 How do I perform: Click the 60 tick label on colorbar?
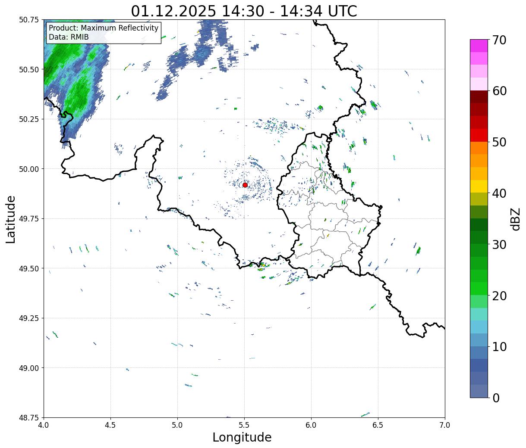click(500, 91)
